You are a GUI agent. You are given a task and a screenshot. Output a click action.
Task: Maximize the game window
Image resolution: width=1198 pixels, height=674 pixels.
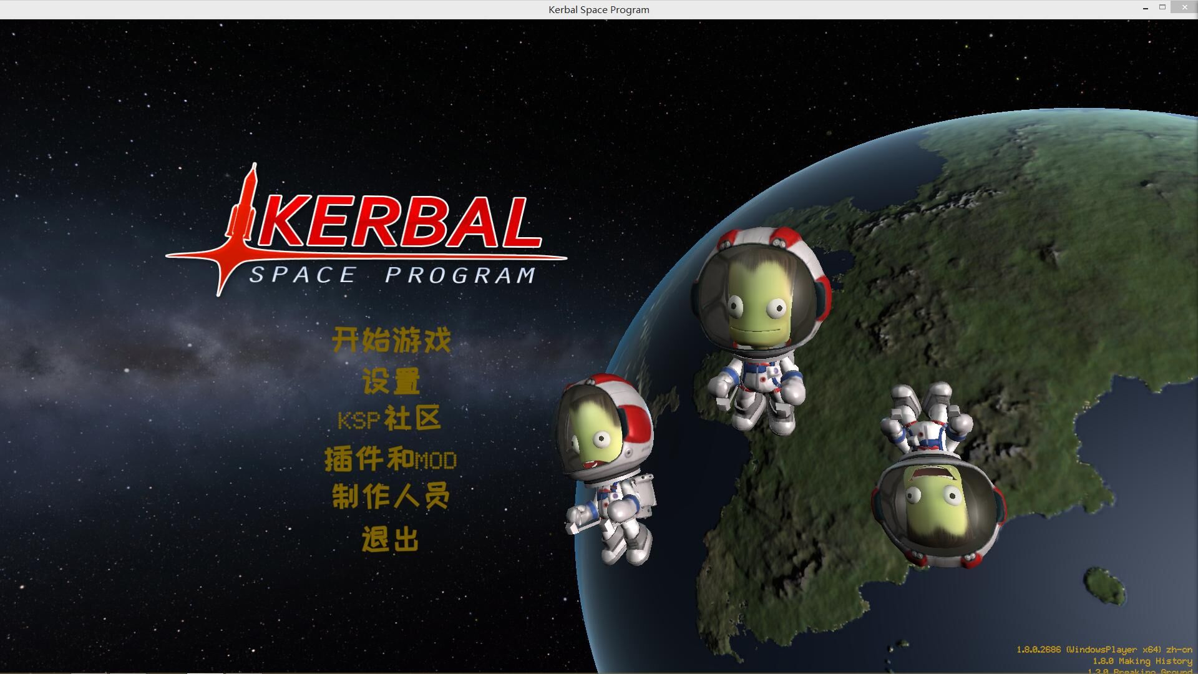click(1162, 7)
